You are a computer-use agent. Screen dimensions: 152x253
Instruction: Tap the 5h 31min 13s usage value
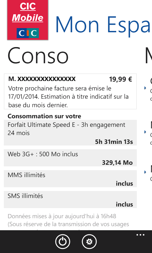pyautogui.click(x=114, y=142)
